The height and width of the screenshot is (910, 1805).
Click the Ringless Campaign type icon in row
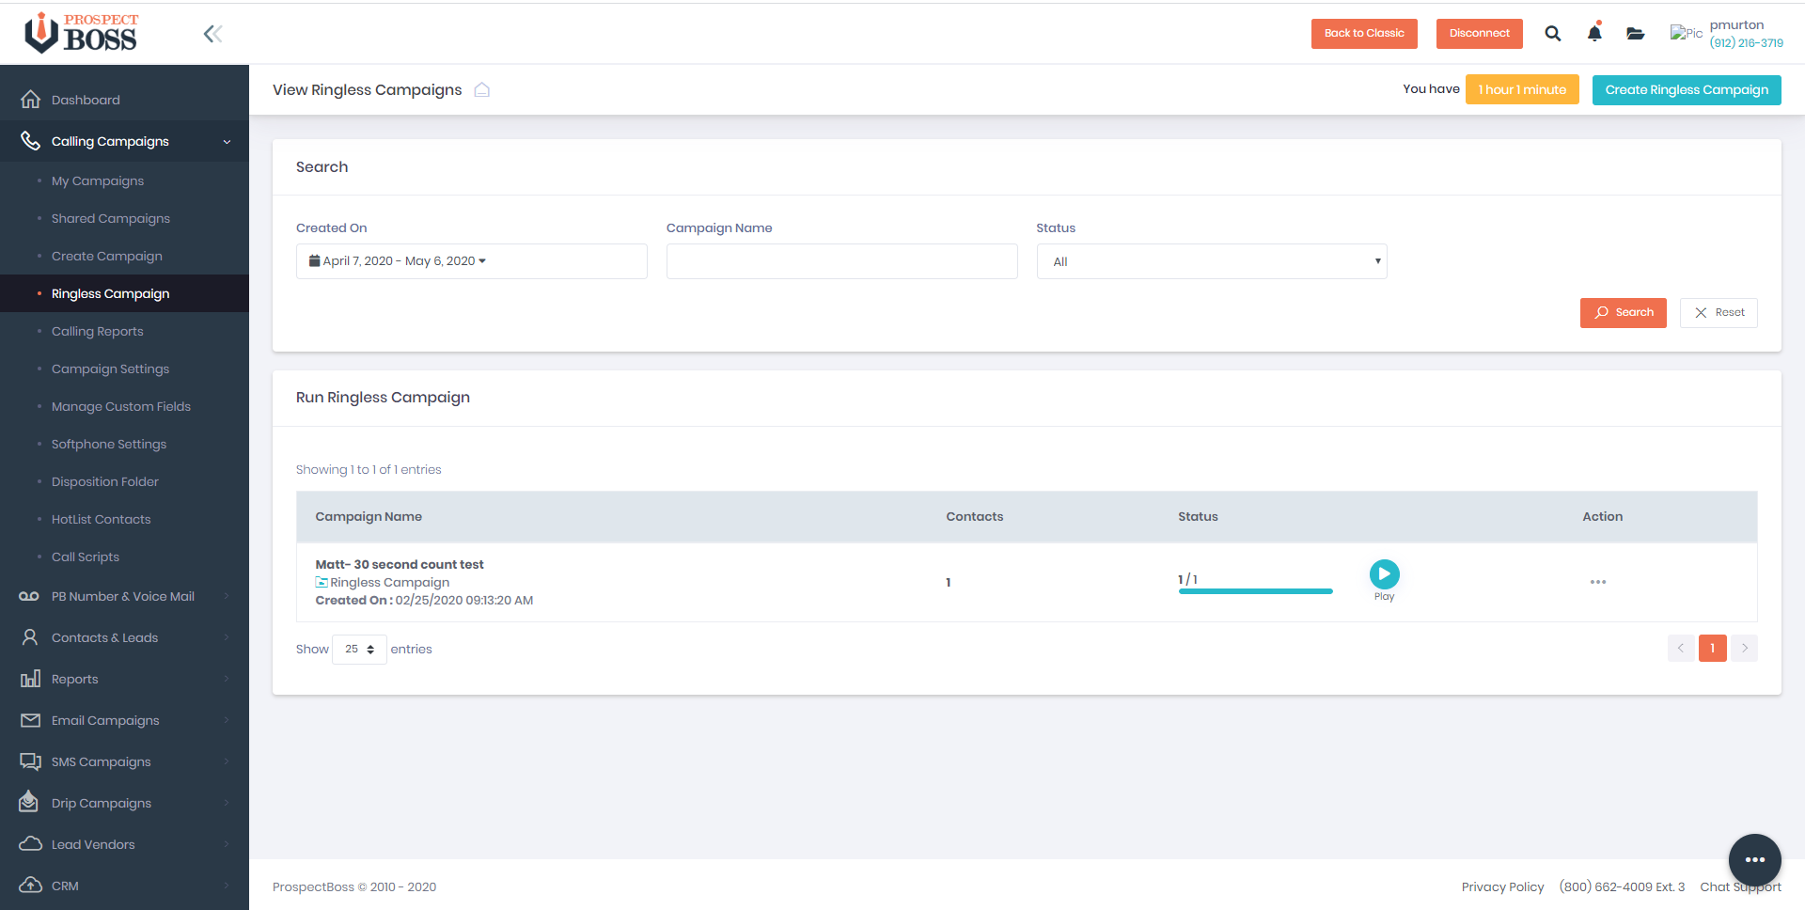click(x=322, y=583)
